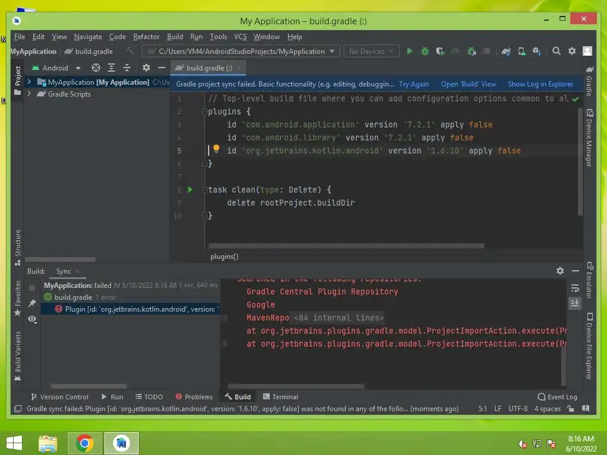Collapse the plugins block fold marker
The height and width of the screenshot is (455, 607).
205,112
